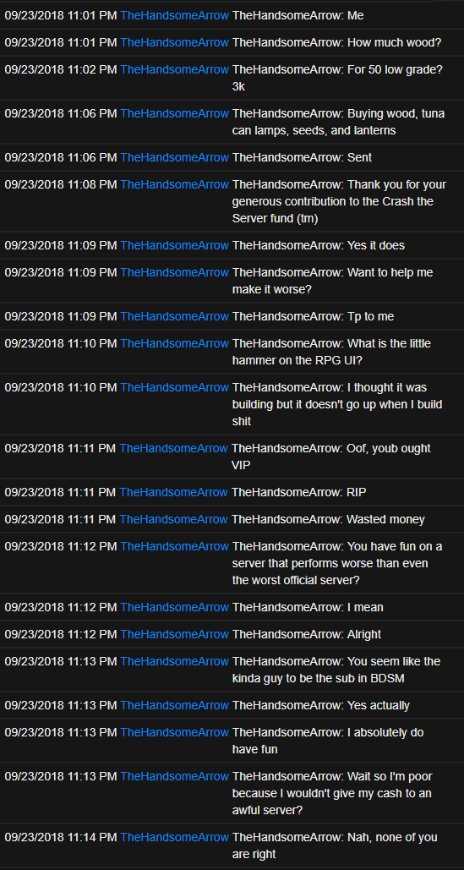464x870 pixels.
Task: Open TheHandsomeArrow link on the "Tp to me" row
Action: pyautogui.click(x=174, y=316)
